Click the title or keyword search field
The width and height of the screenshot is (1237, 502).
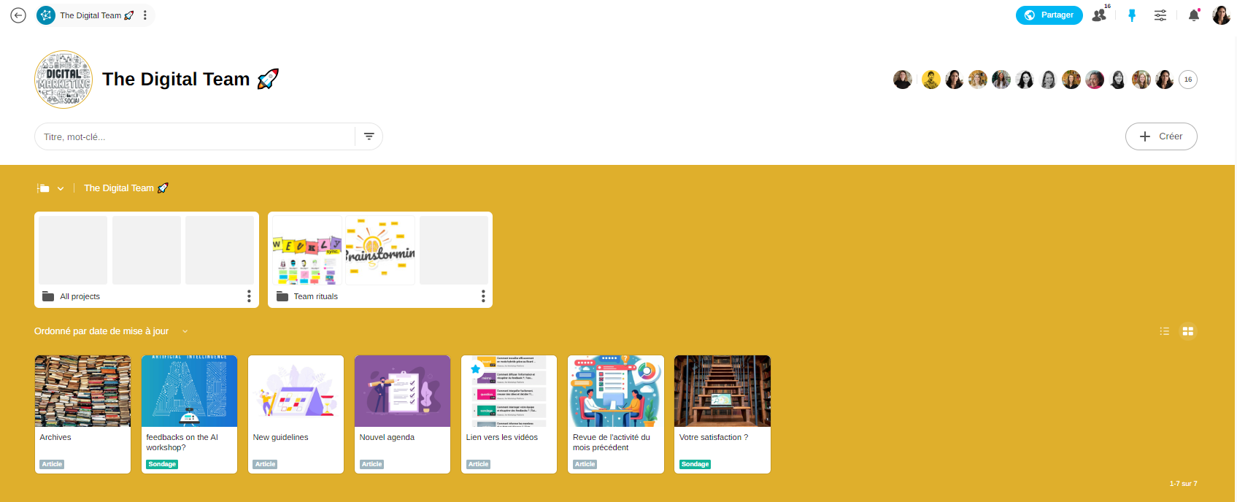click(x=195, y=136)
